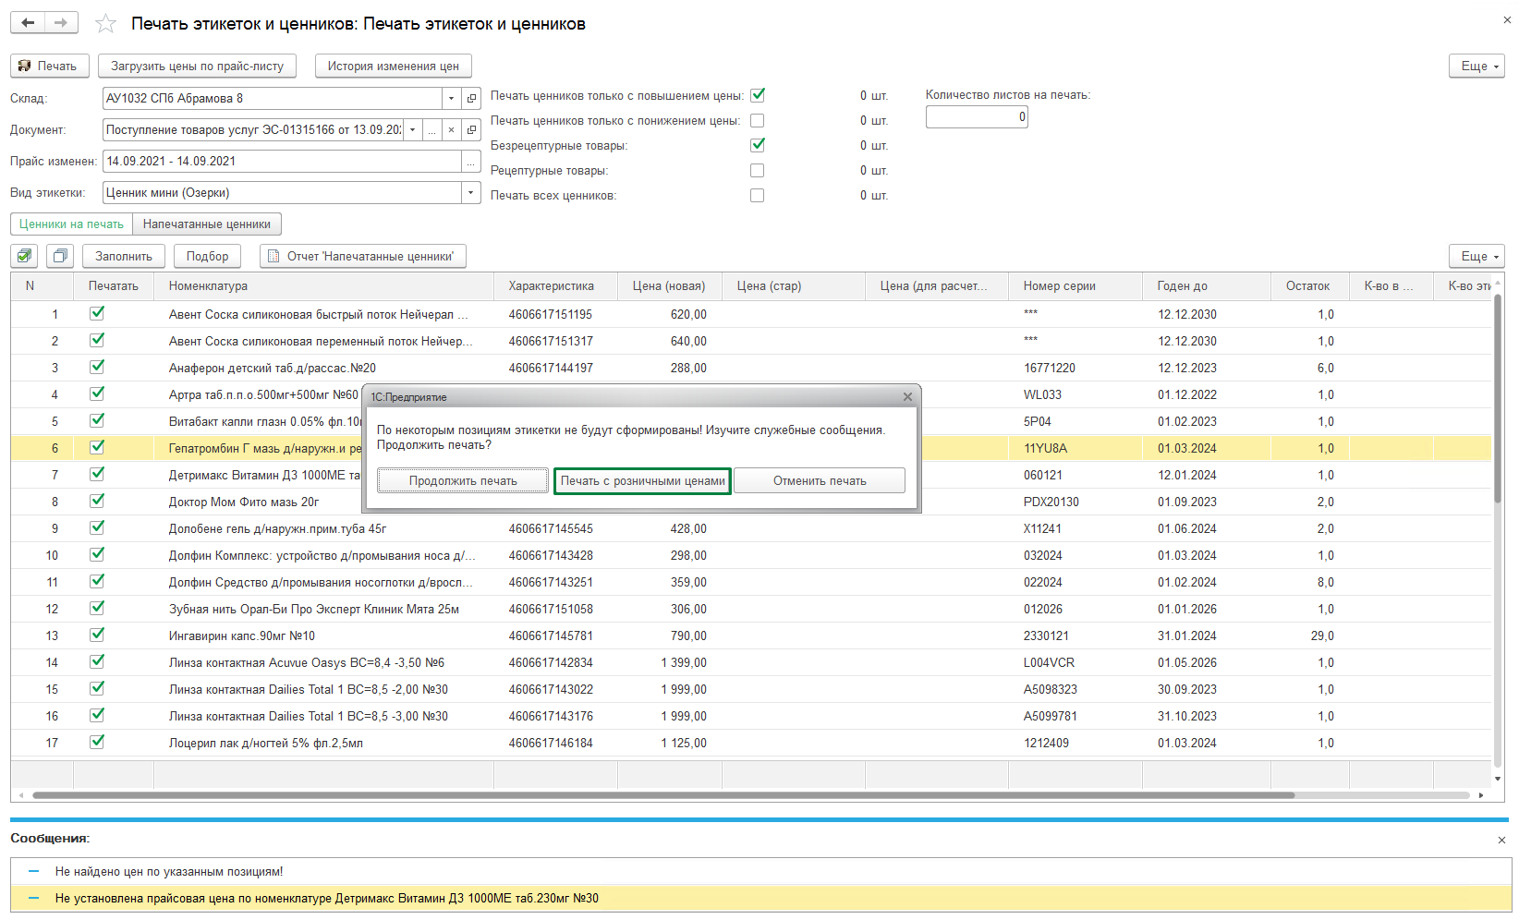Click the 'Количество листов на печать' input field
Viewport: 1519px width, 920px height.
click(x=976, y=117)
